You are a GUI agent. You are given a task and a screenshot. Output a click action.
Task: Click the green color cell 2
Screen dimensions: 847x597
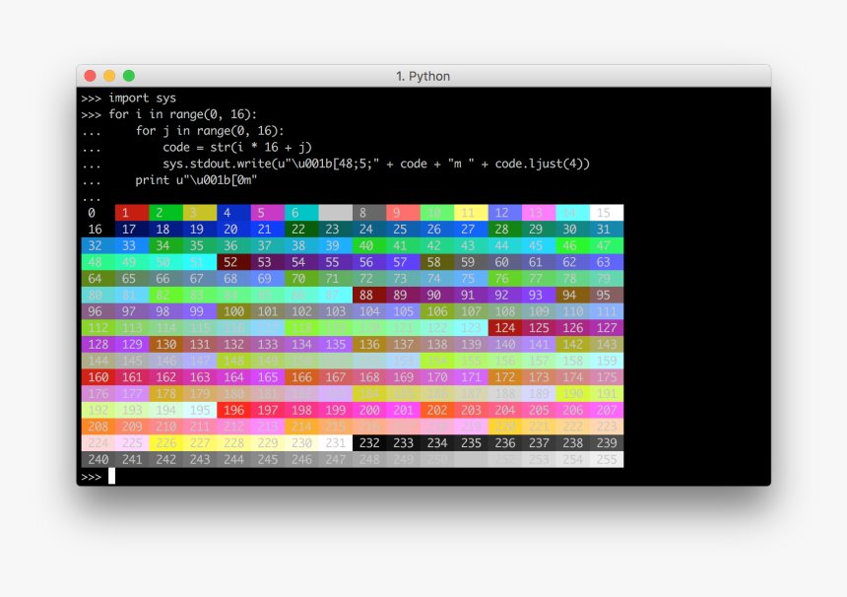165,213
